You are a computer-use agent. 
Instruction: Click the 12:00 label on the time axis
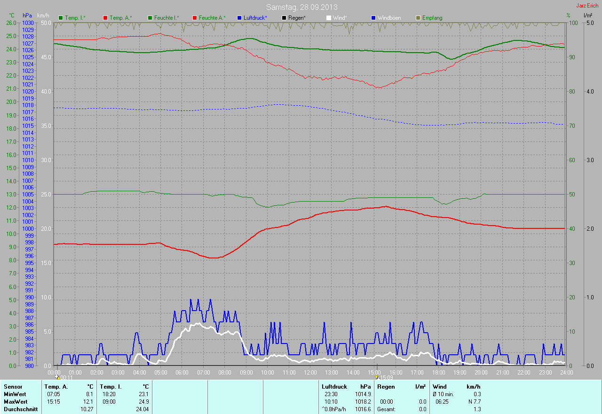310,372
